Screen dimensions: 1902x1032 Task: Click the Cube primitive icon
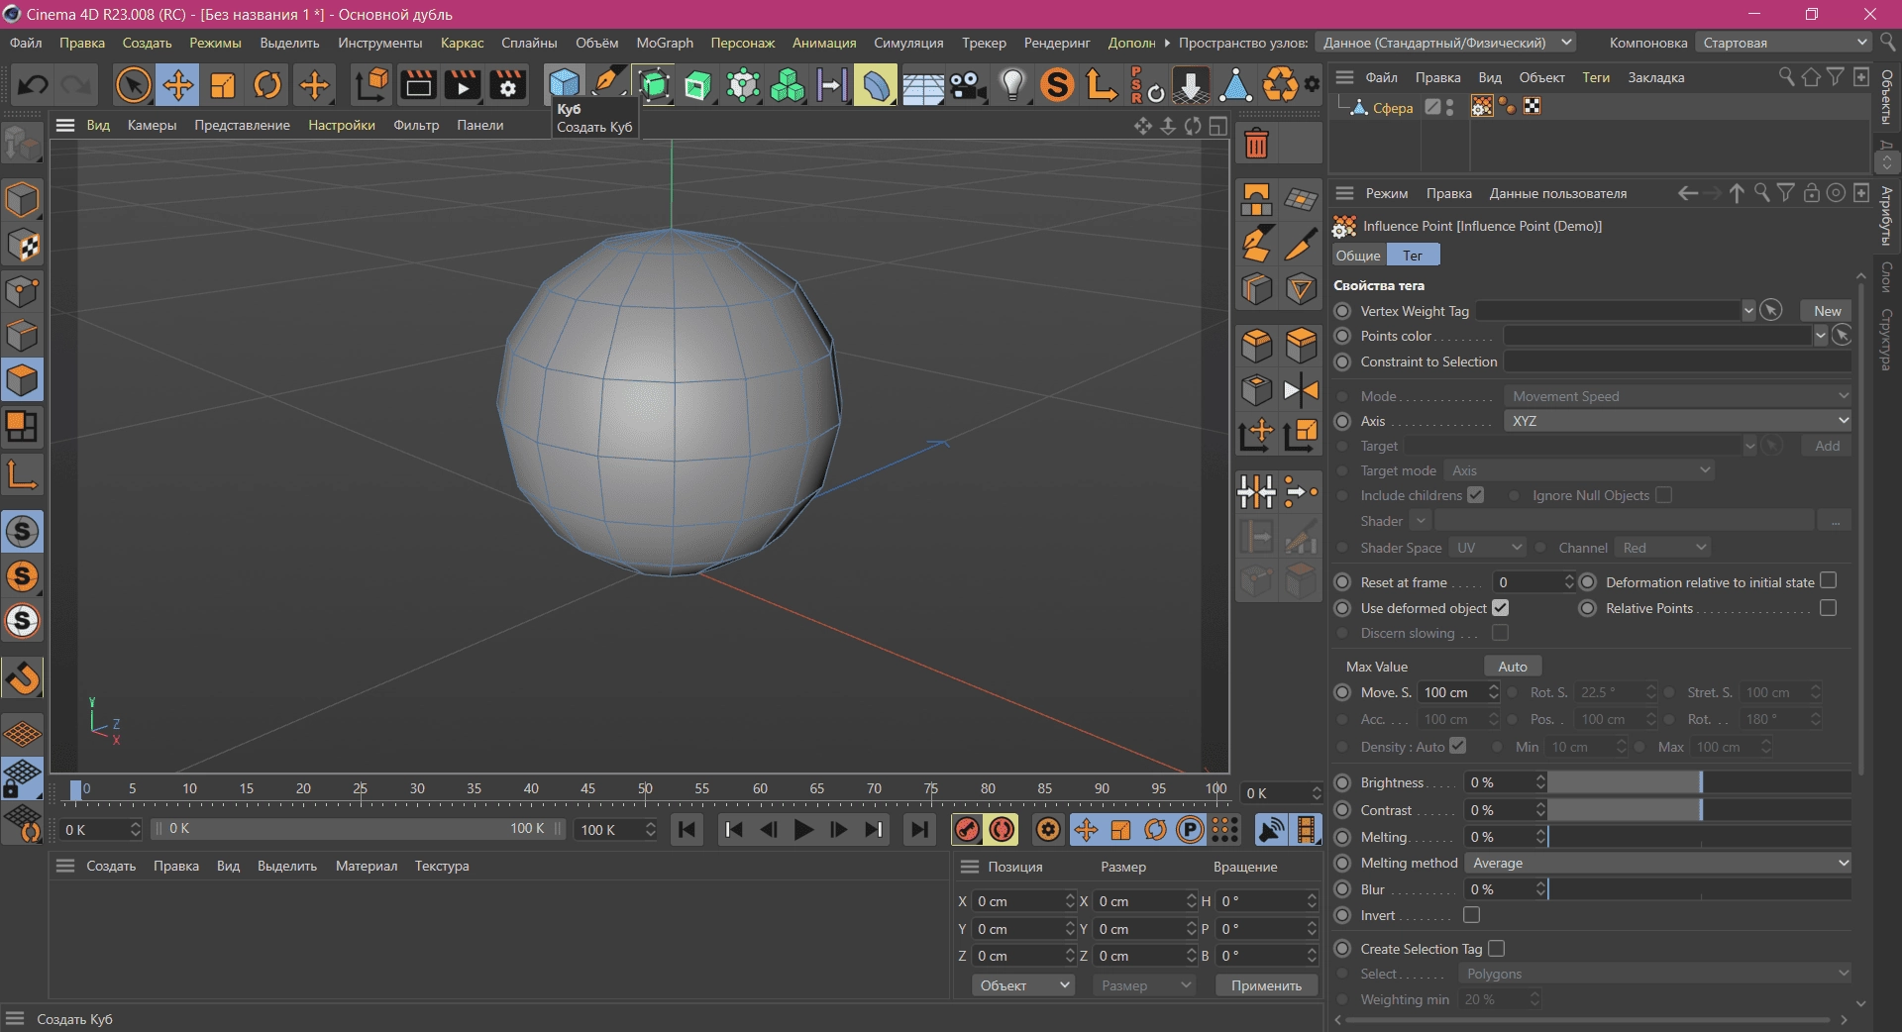click(565, 84)
